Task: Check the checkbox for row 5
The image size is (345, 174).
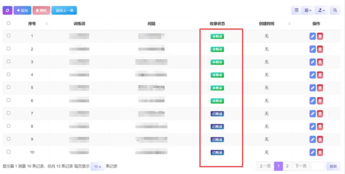Action: [x=9, y=87]
